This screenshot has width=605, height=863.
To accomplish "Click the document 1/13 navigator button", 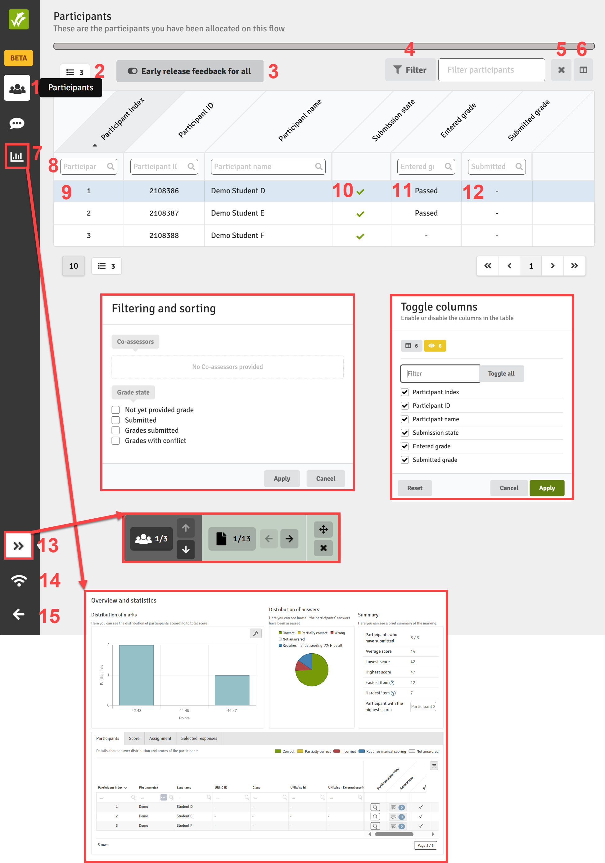I will pos(233,539).
